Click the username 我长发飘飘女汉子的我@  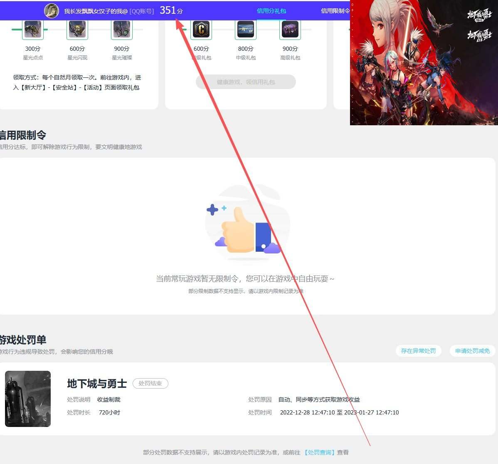(96, 11)
